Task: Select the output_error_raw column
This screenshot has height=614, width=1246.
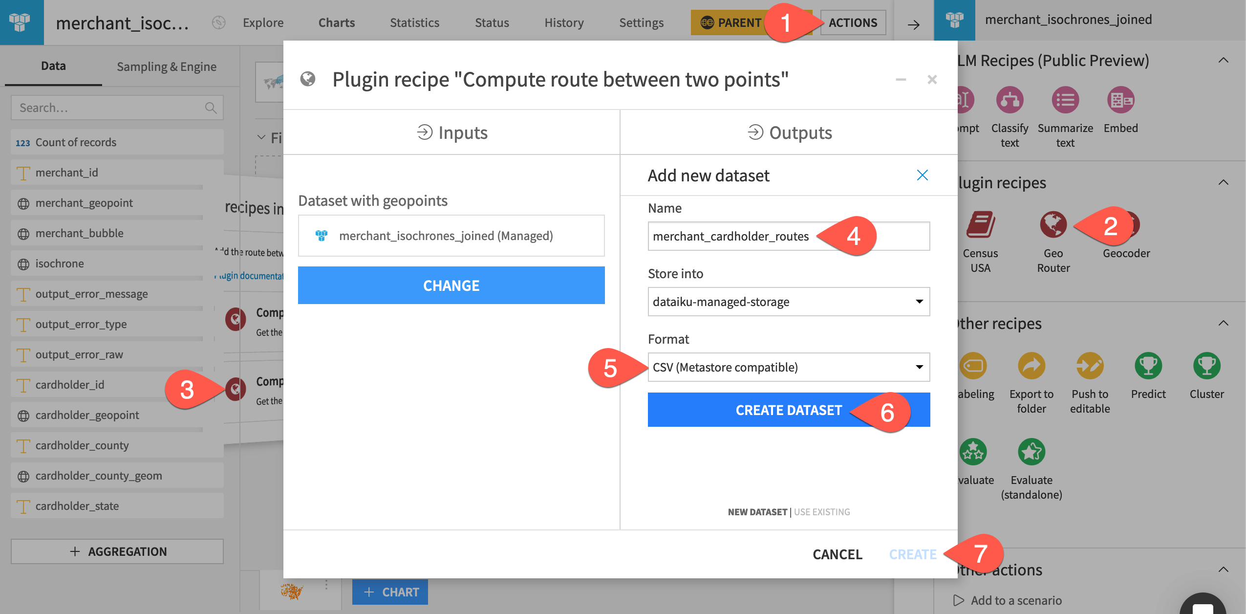Action: 117,354
